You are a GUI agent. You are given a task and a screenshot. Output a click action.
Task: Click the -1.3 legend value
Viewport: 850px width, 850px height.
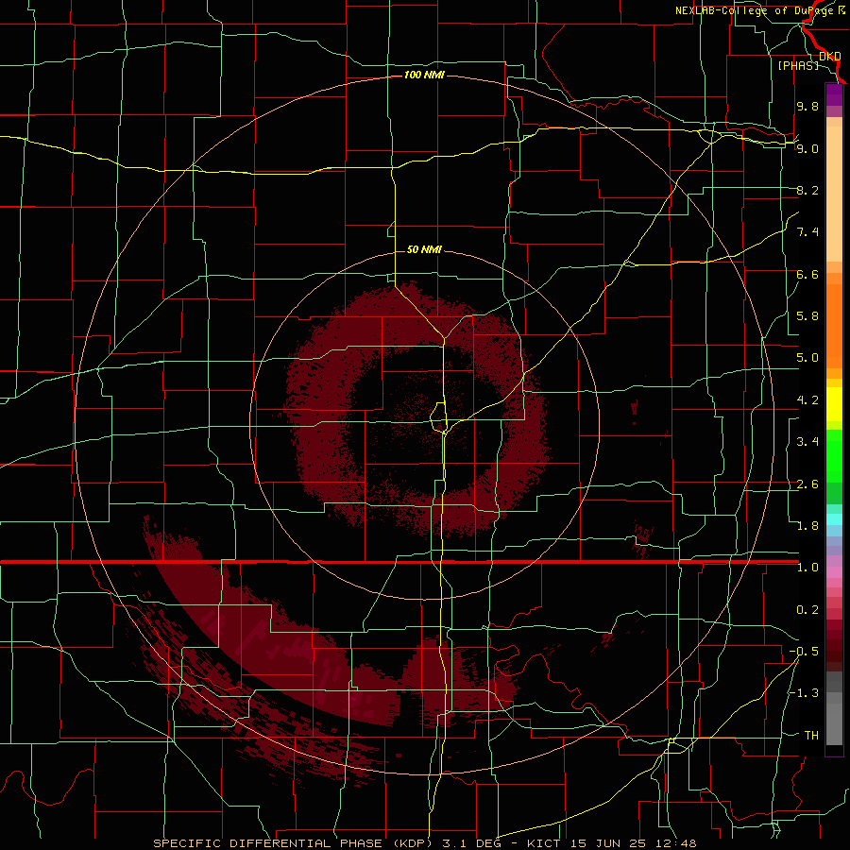[x=804, y=693]
